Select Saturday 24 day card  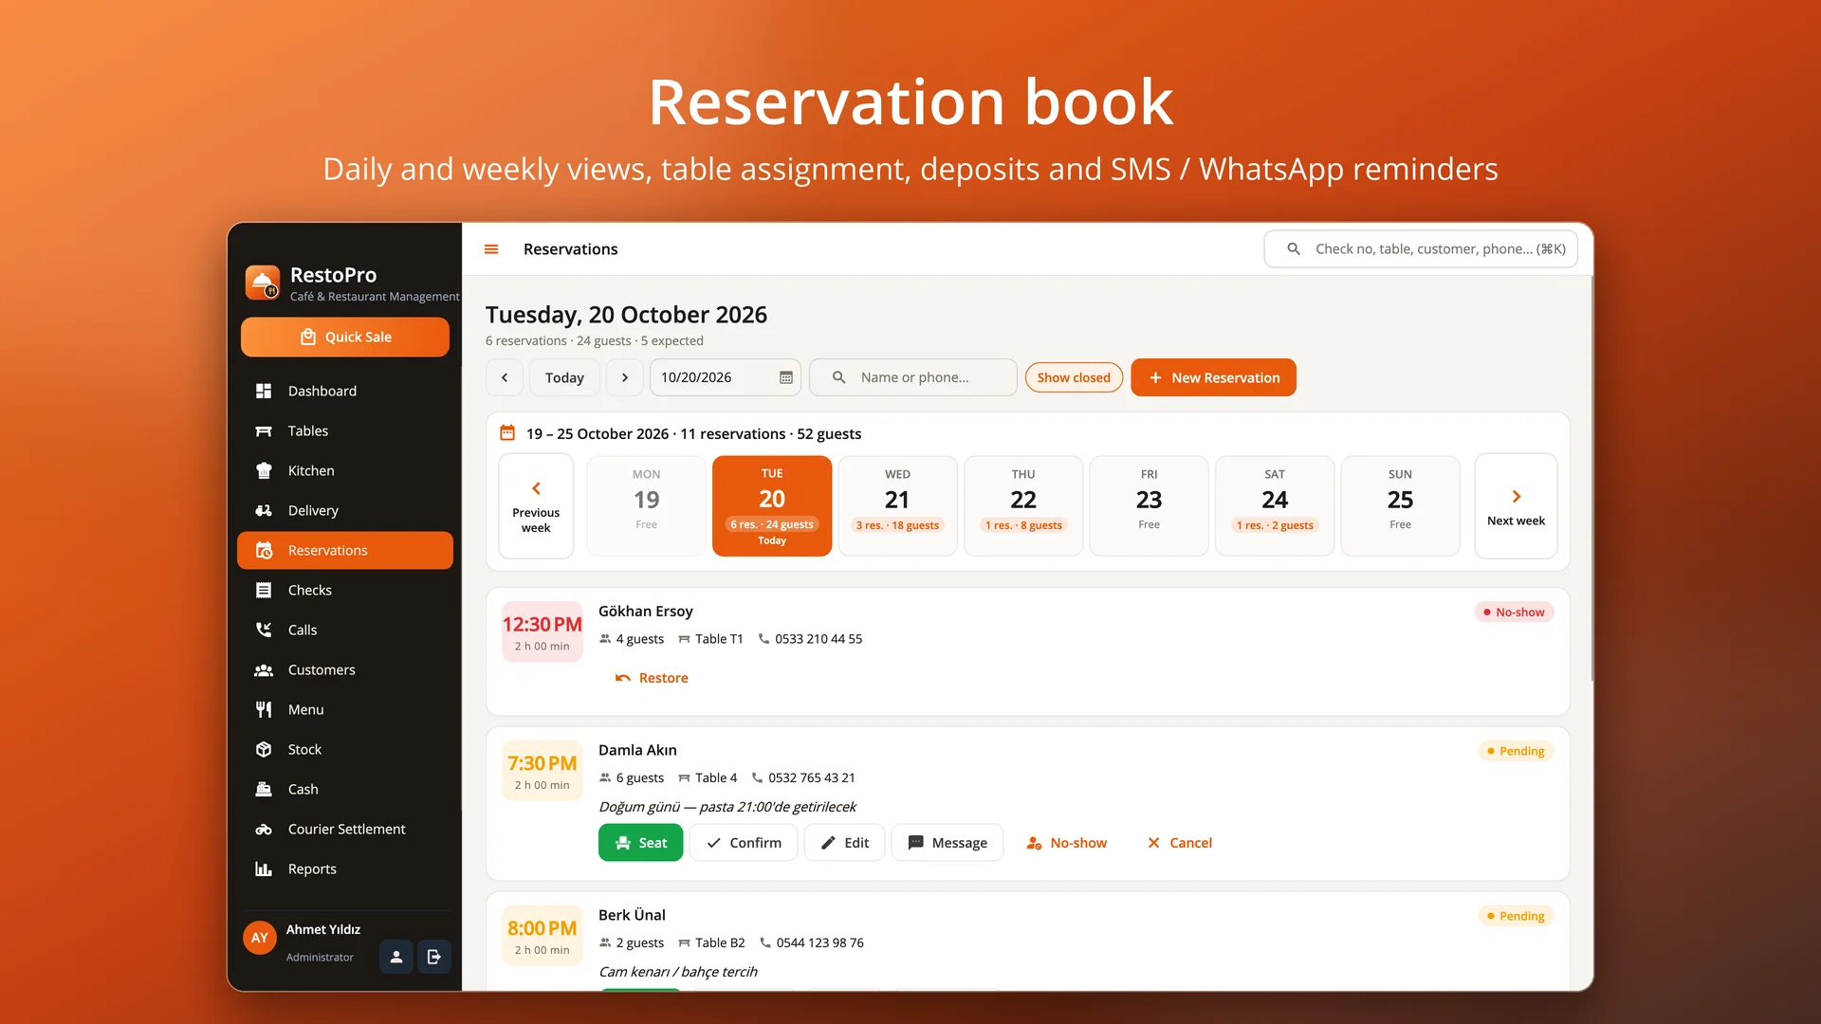pyautogui.click(x=1275, y=506)
